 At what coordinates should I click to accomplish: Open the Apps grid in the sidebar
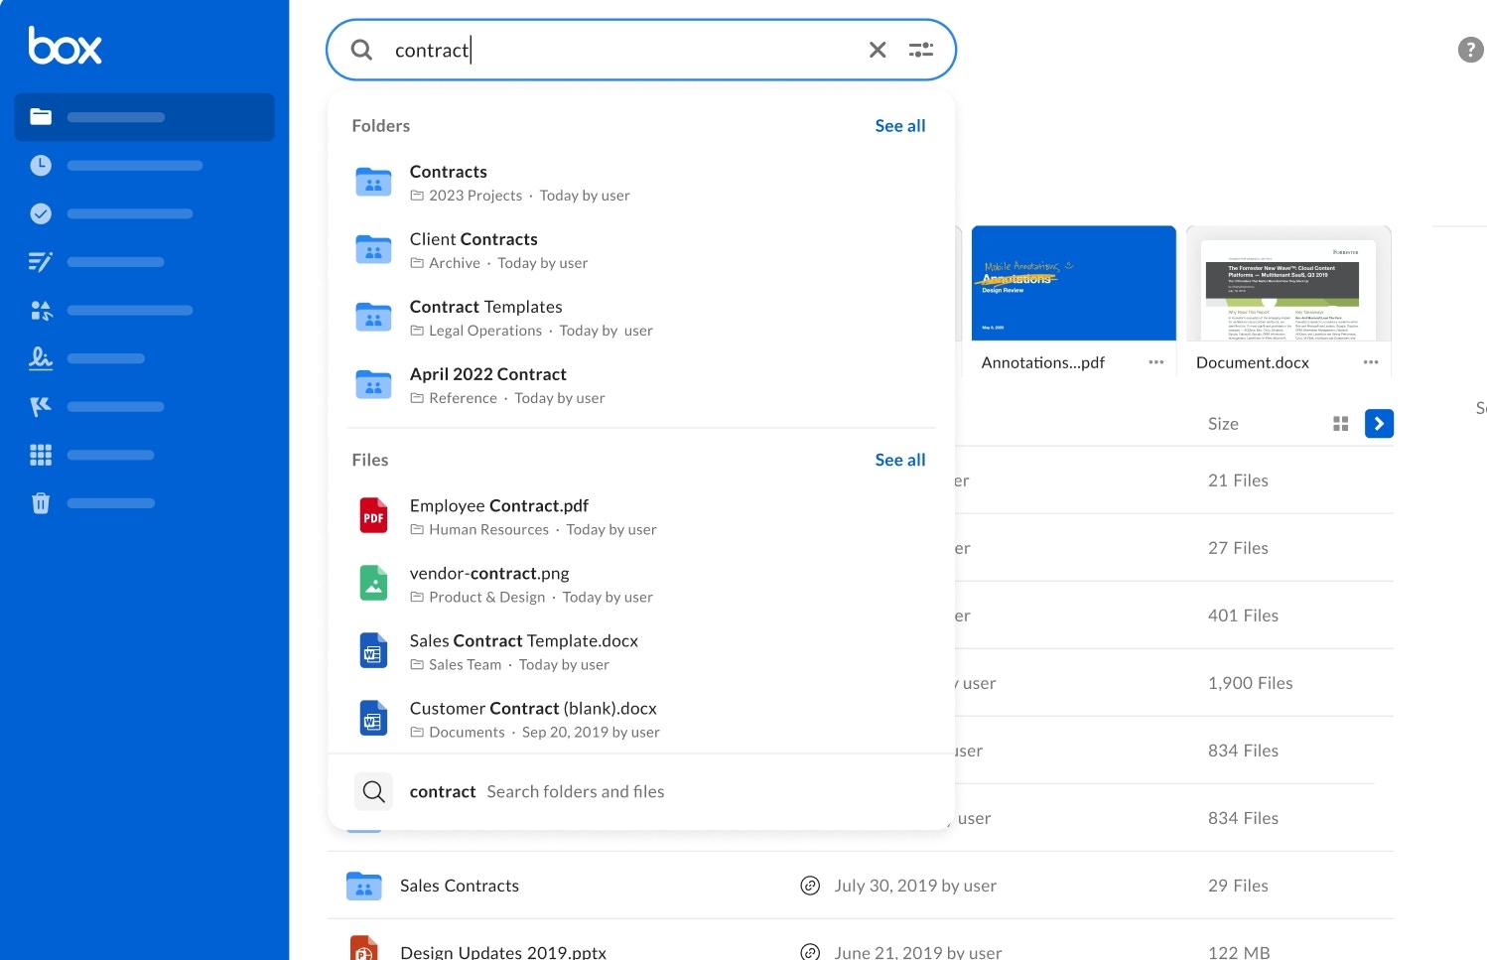(41, 455)
